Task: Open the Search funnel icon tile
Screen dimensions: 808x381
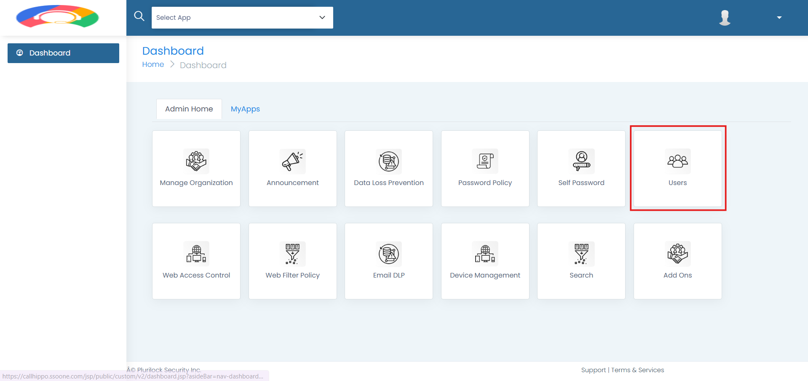Action: point(581,254)
